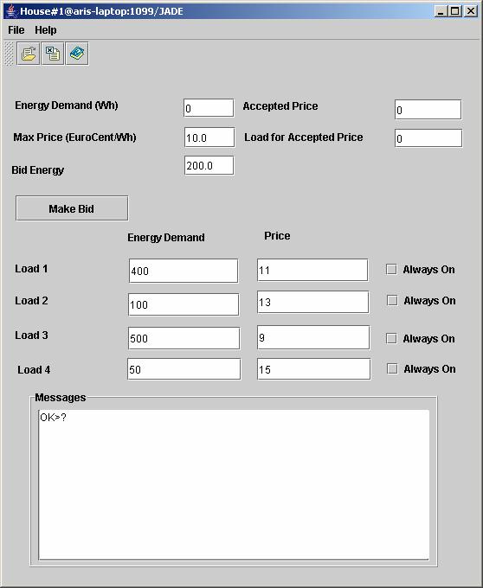This screenshot has width=483, height=588.
Task: Close the House#1 window
Action: coord(470,11)
